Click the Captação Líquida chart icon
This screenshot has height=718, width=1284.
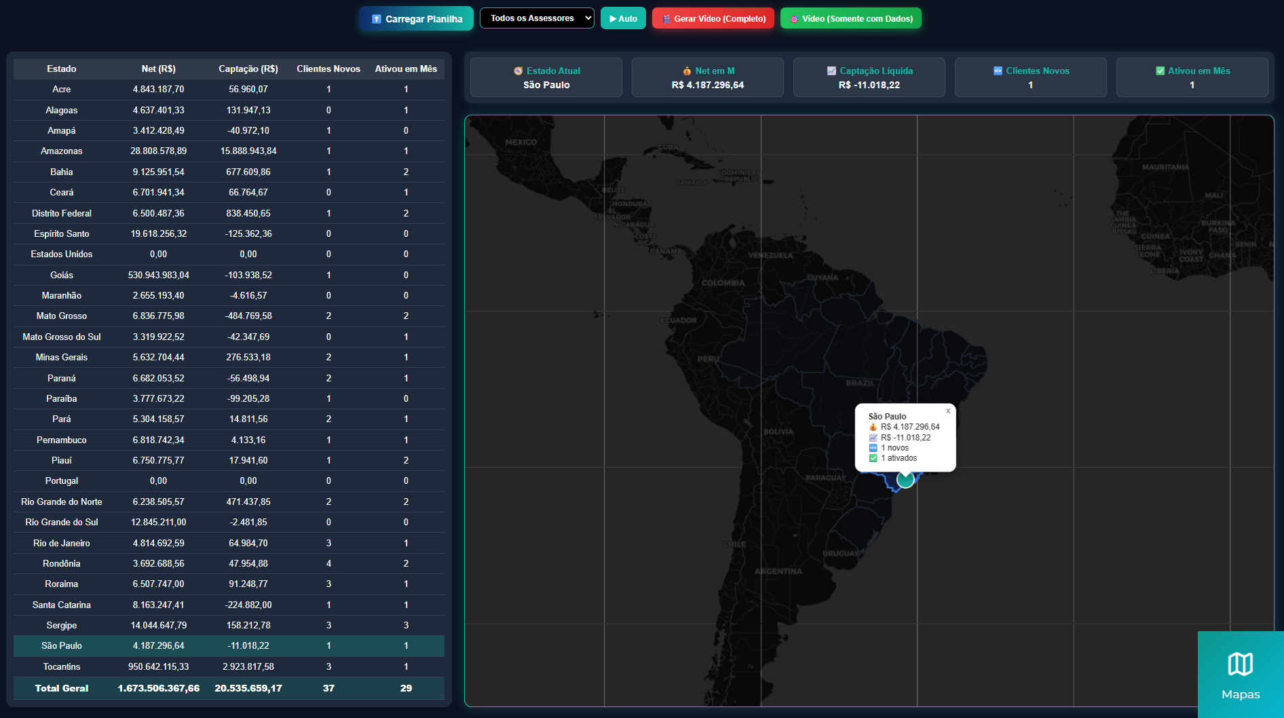pos(831,71)
